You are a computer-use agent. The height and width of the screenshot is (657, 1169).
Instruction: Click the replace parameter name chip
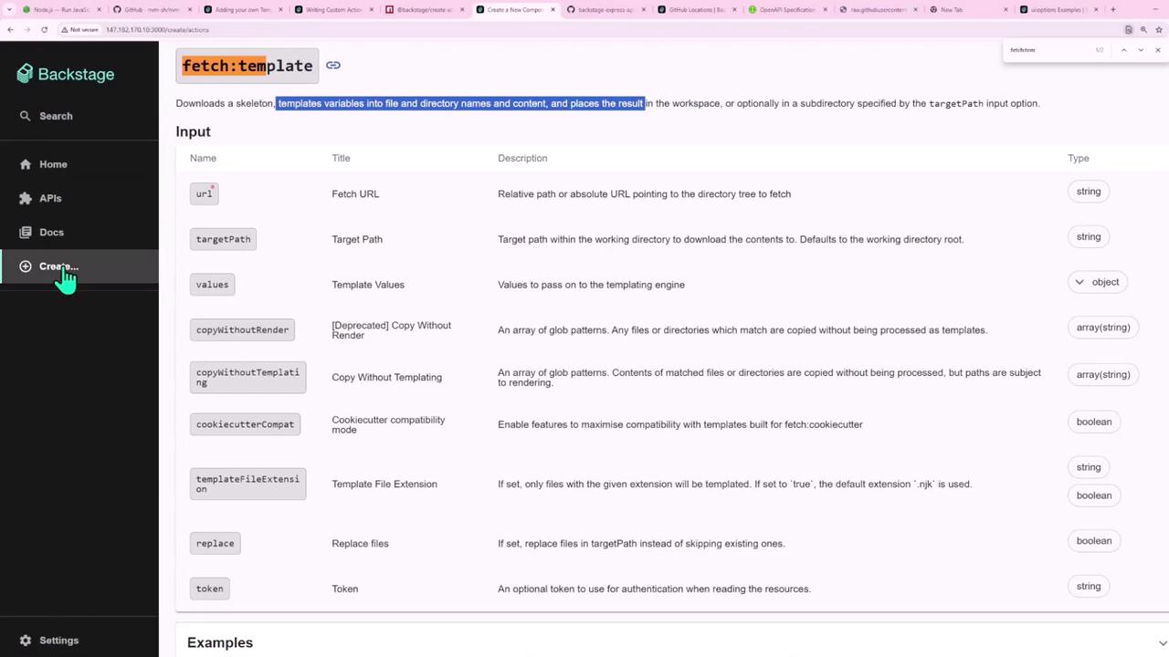pyautogui.click(x=215, y=544)
